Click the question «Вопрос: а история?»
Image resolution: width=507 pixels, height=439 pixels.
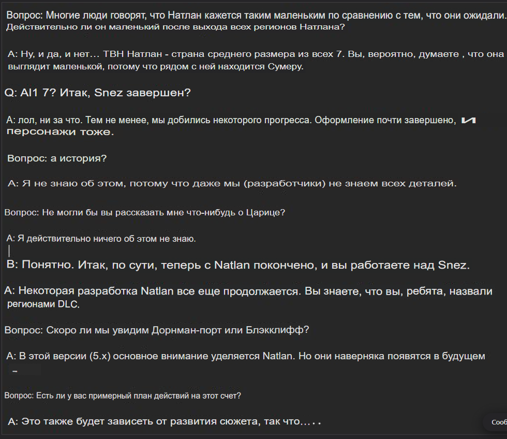(x=57, y=158)
